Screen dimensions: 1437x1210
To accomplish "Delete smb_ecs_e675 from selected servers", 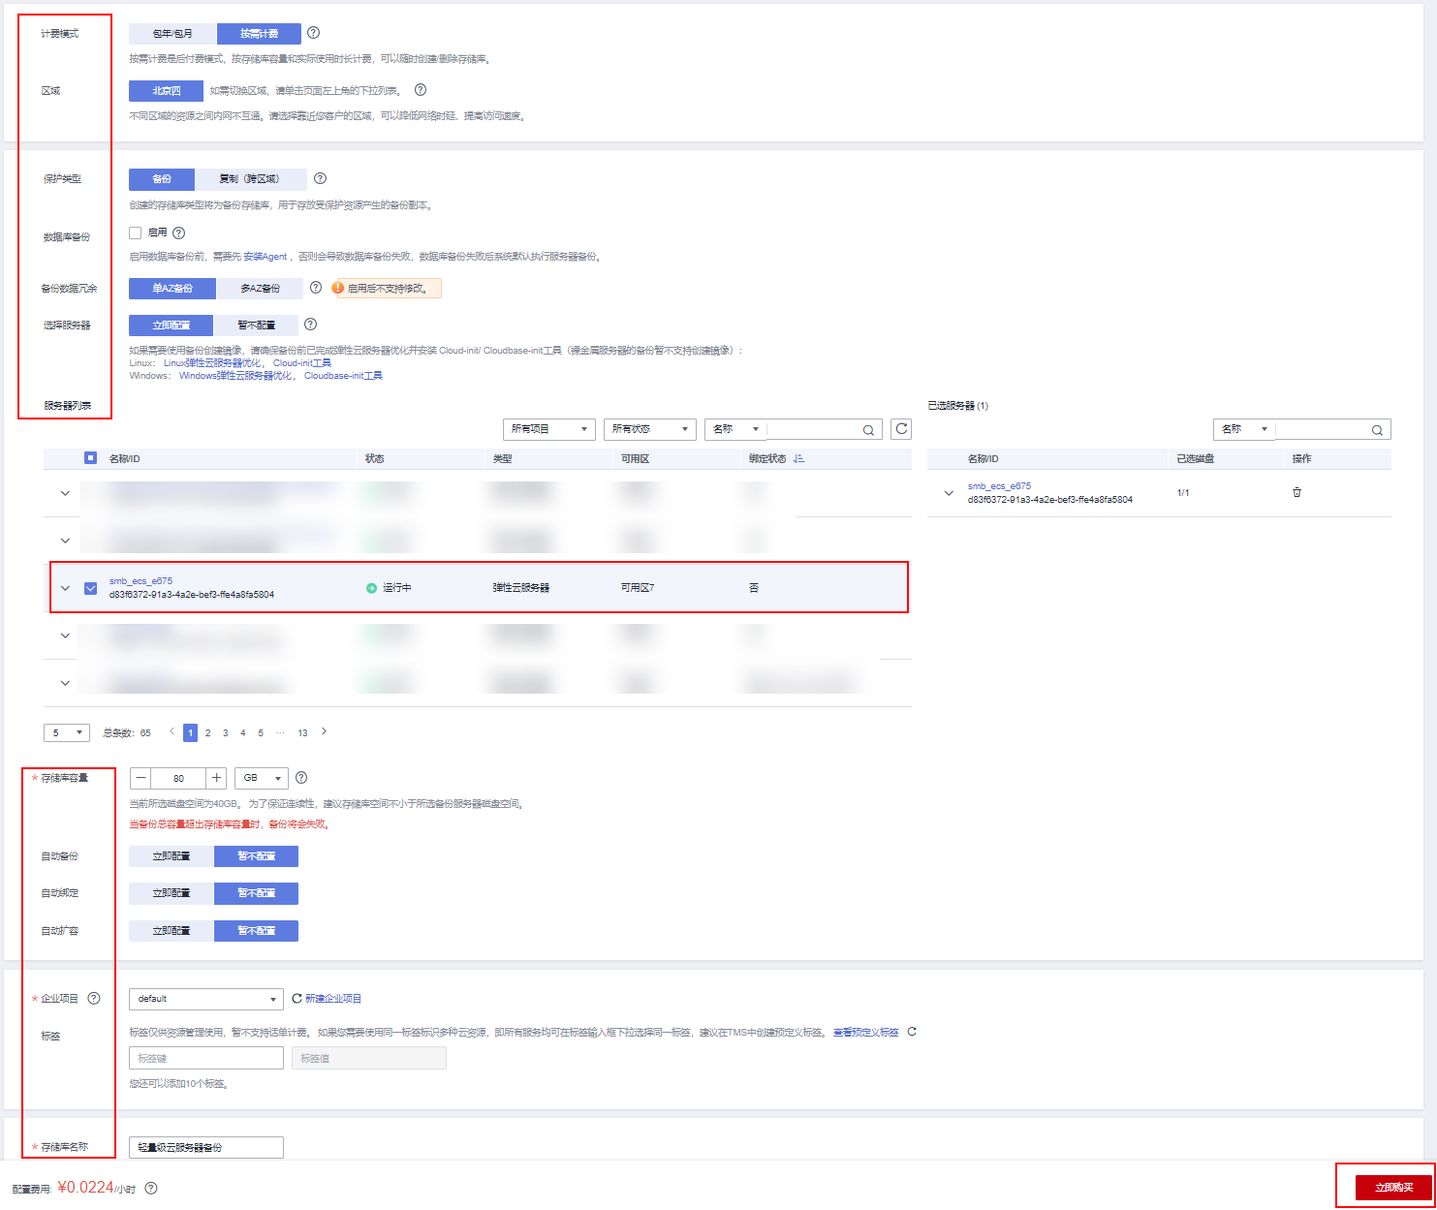I will 1296,492.
